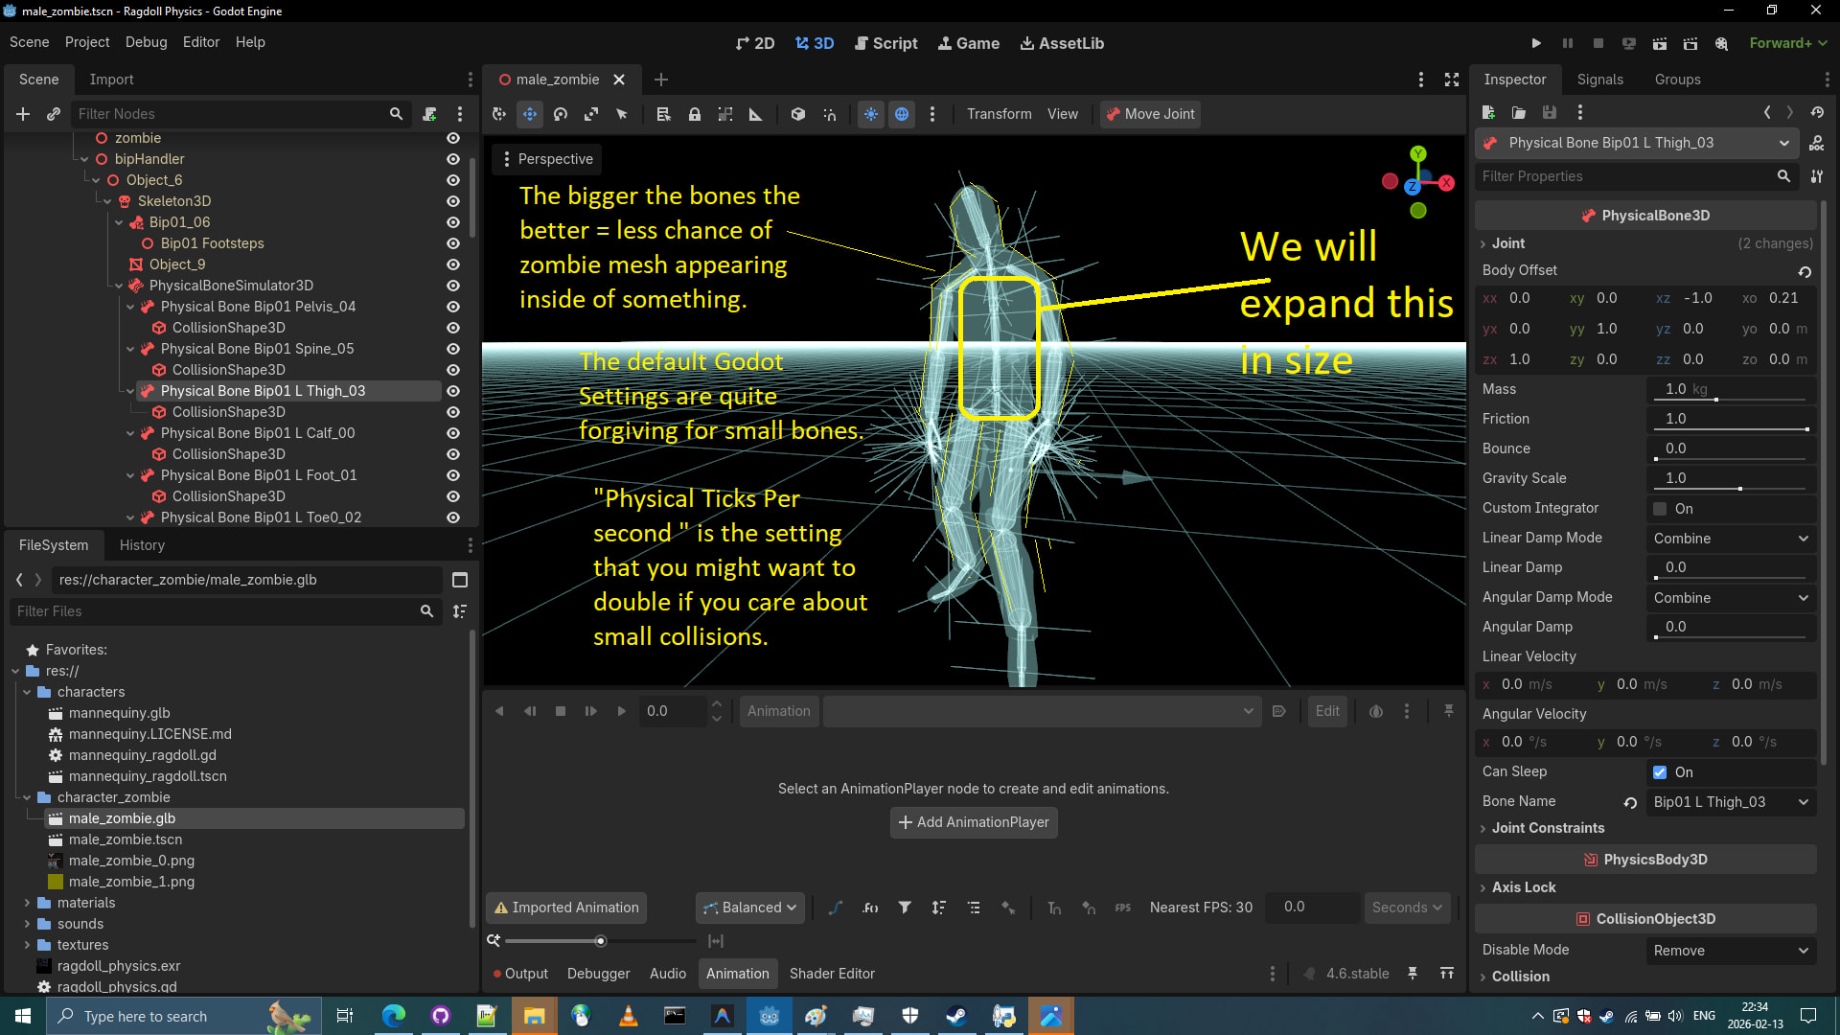Click the animation timeline zoom slider
This screenshot has width=1840, height=1035.
click(x=600, y=941)
